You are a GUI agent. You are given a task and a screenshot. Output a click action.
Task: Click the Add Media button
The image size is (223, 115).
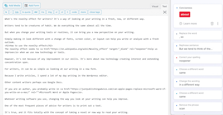click(x=12, y=6)
